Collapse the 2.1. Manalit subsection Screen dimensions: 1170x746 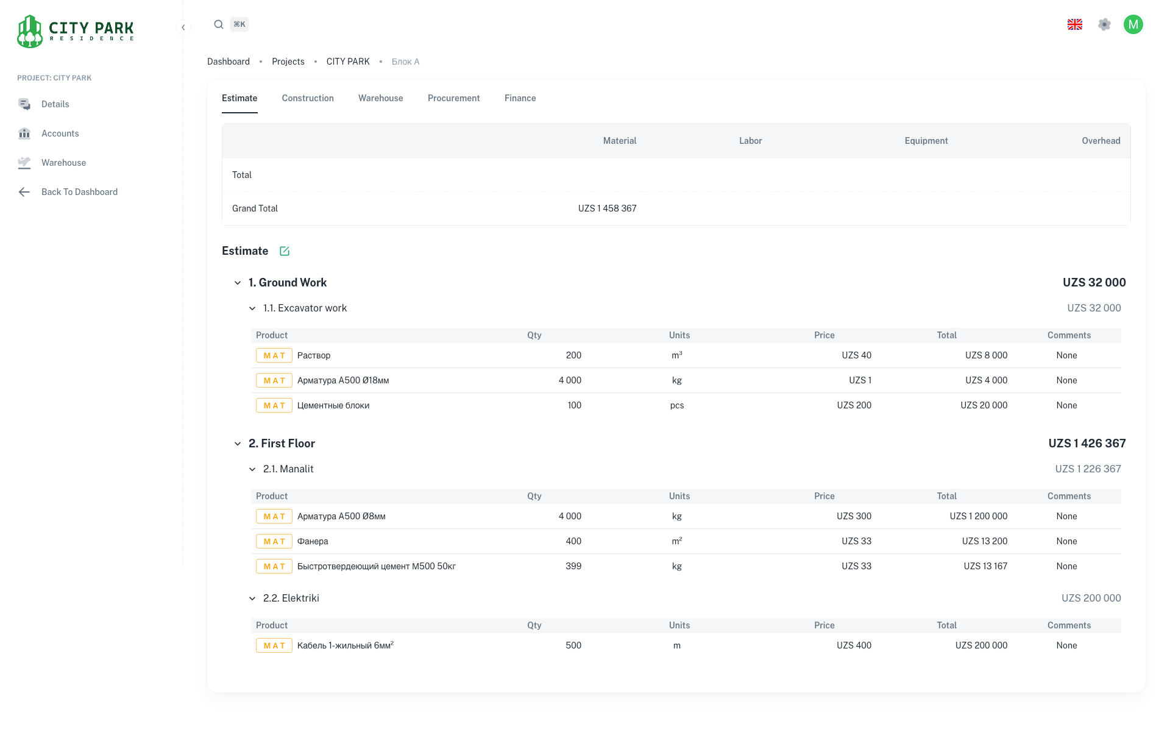point(252,469)
